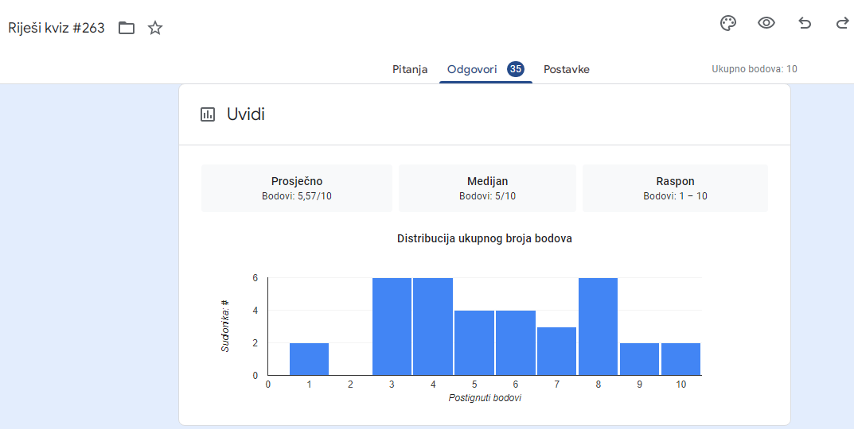
Task: Click the x-axis tick label 2
Action: click(x=350, y=385)
